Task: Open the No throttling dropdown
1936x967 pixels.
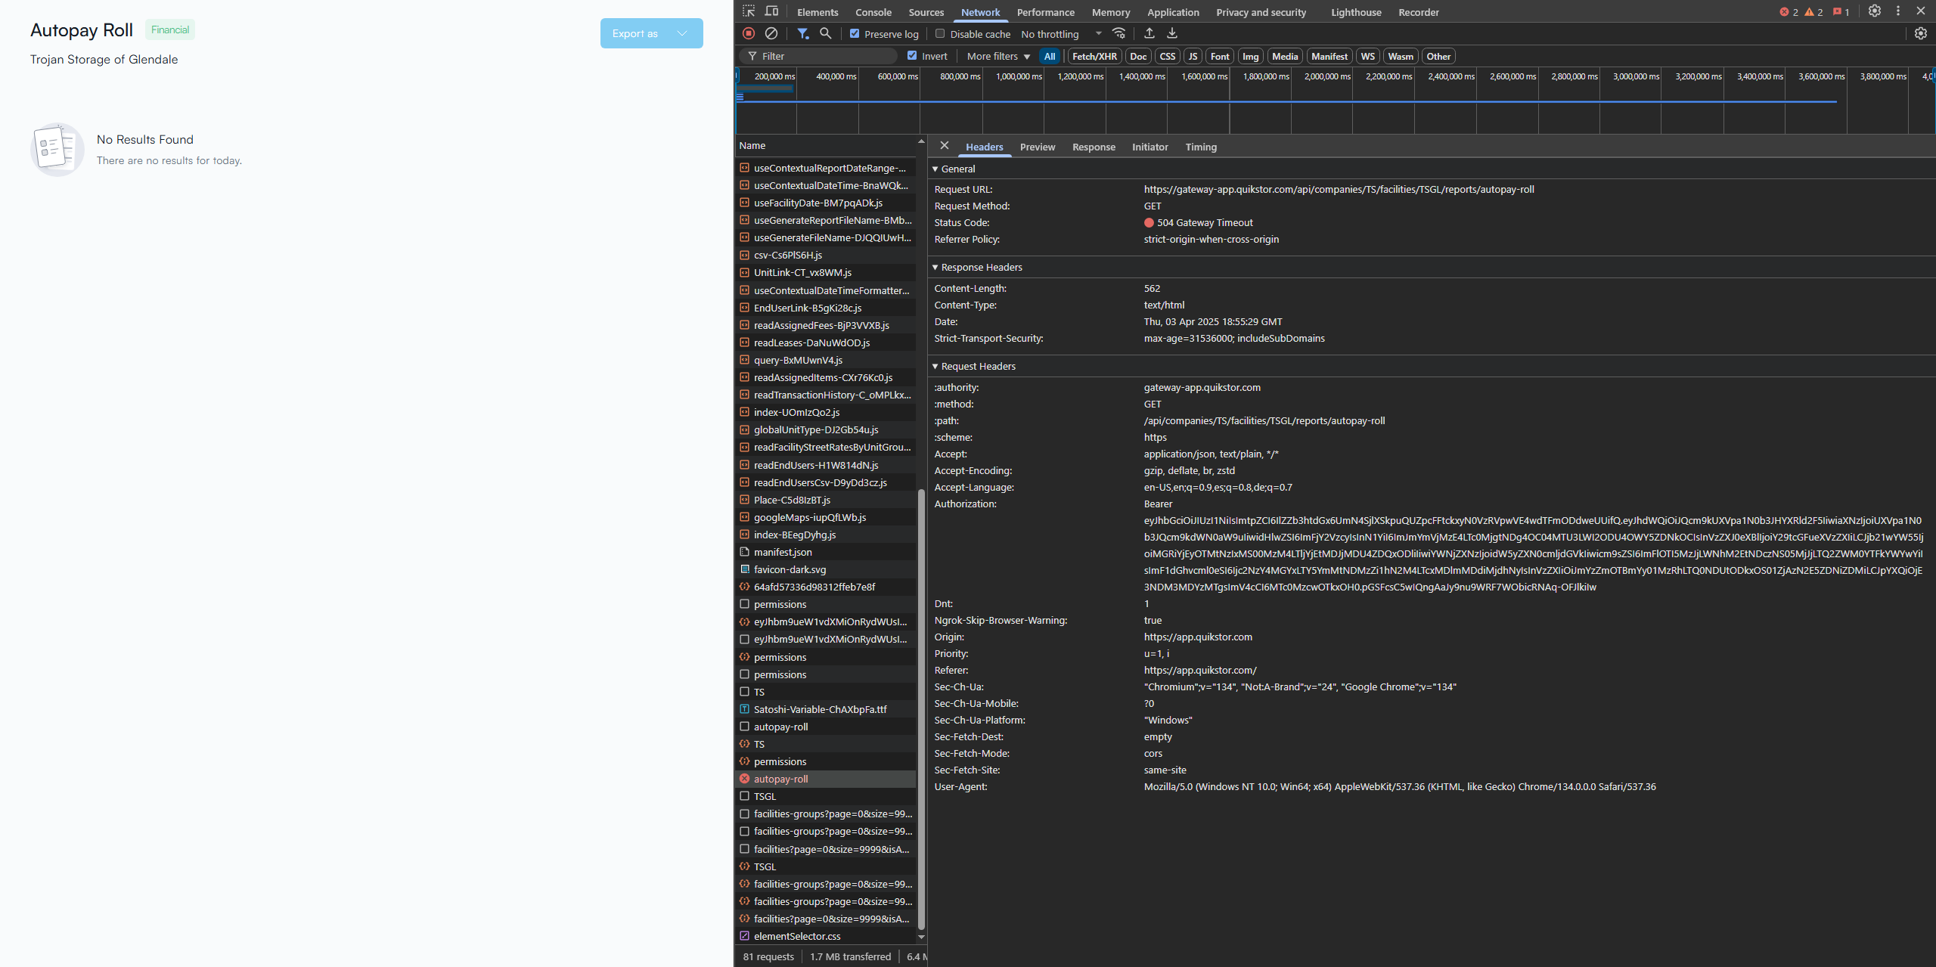Action: click(x=1061, y=34)
